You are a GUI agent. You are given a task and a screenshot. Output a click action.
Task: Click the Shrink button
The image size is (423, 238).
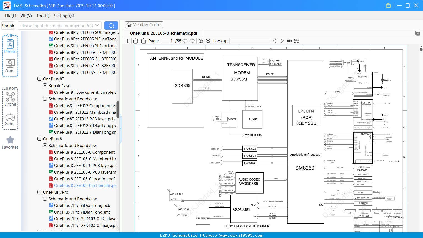[8, 26]
